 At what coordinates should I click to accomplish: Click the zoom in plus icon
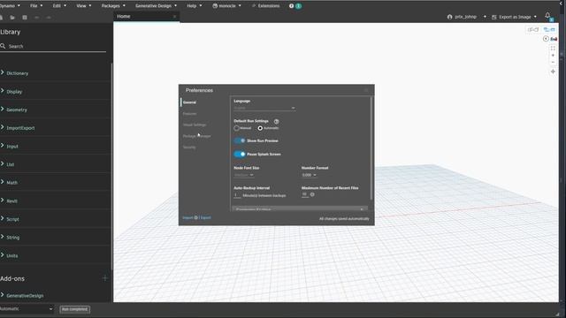click(x=553, y=55)
